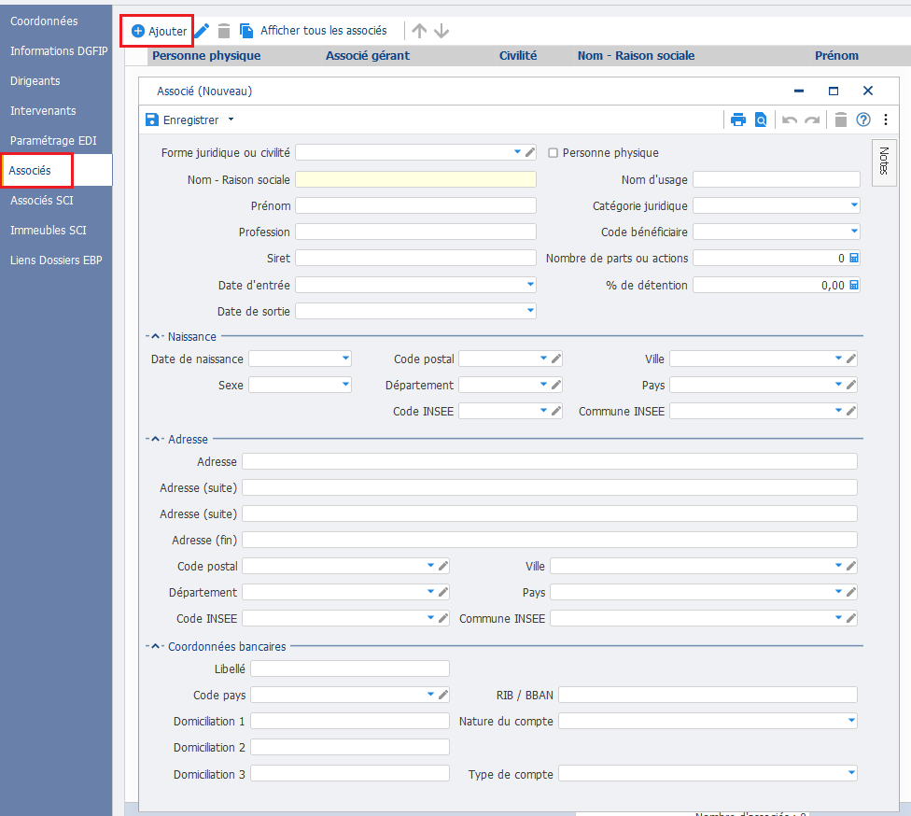Viewport: 911px width, 816px height.
Task: Click the edit pencil icon in the associates toolbar
Action: 202,31
